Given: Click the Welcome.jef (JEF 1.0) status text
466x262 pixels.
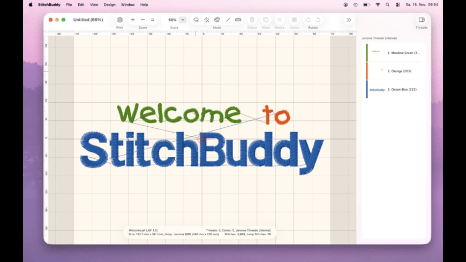Looking at the screenshot, I should [143, 230].
